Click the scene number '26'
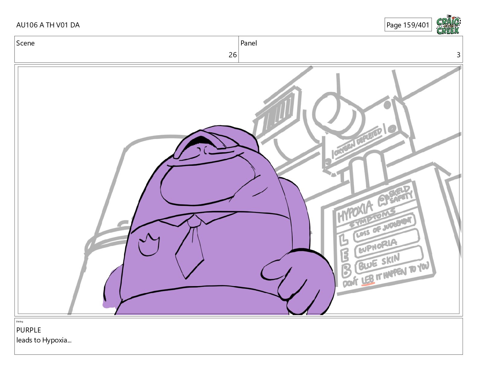 pyautogui.click(x=233, y=55)
